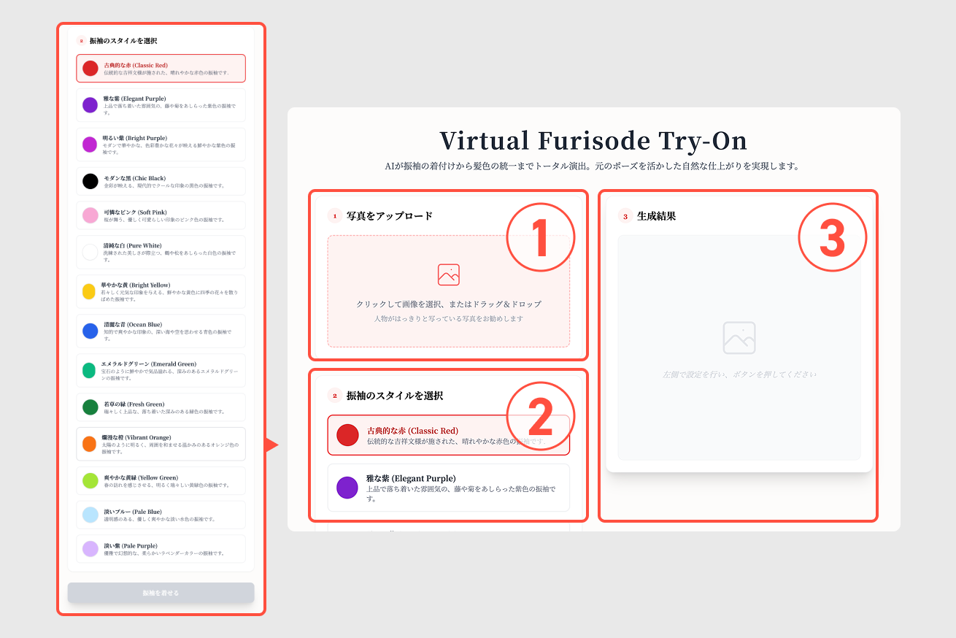The image size is (956, 638).
Task: Click the Emerald Green color circle
Action: (x=90, y=371)
